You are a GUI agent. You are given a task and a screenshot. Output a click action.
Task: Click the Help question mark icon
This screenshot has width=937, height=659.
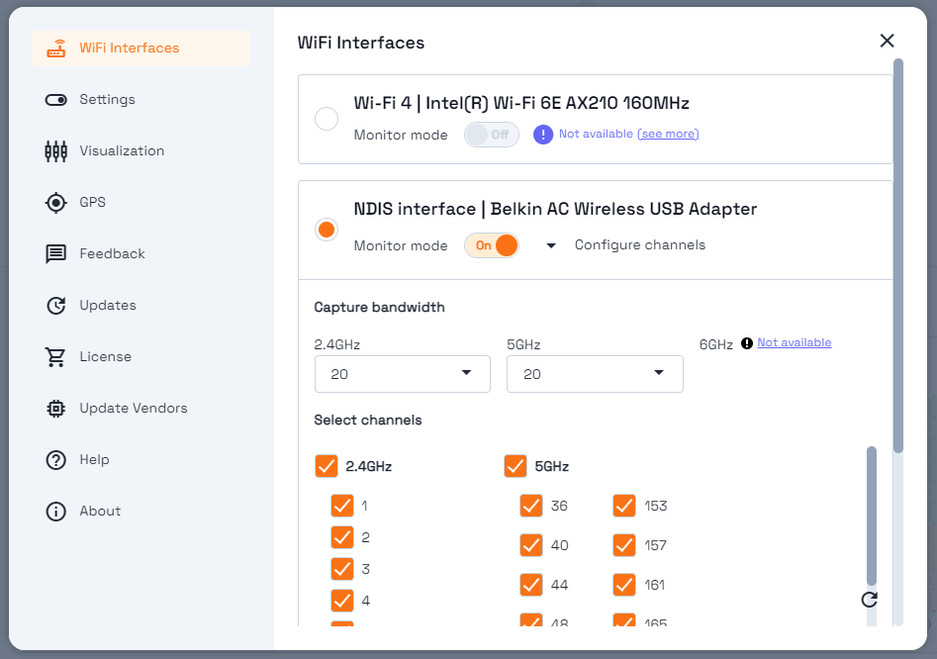(56, 459)
